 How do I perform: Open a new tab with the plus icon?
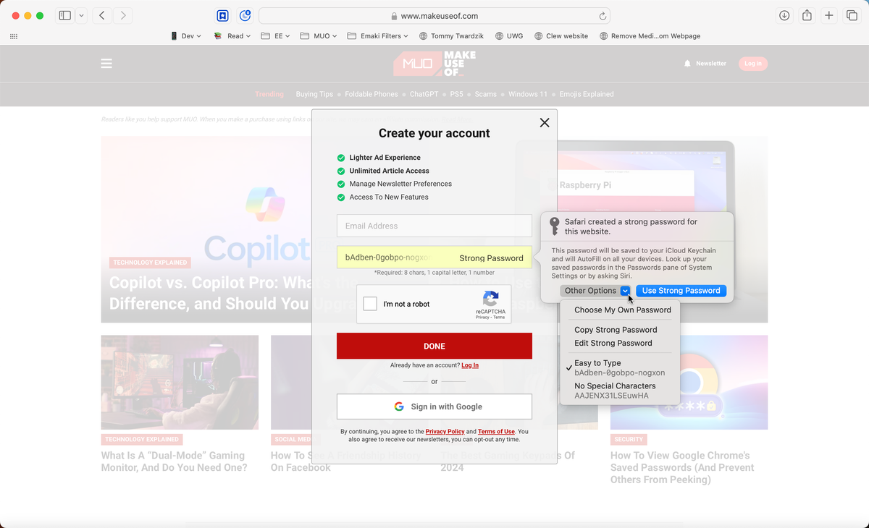(x=829, y=15)
